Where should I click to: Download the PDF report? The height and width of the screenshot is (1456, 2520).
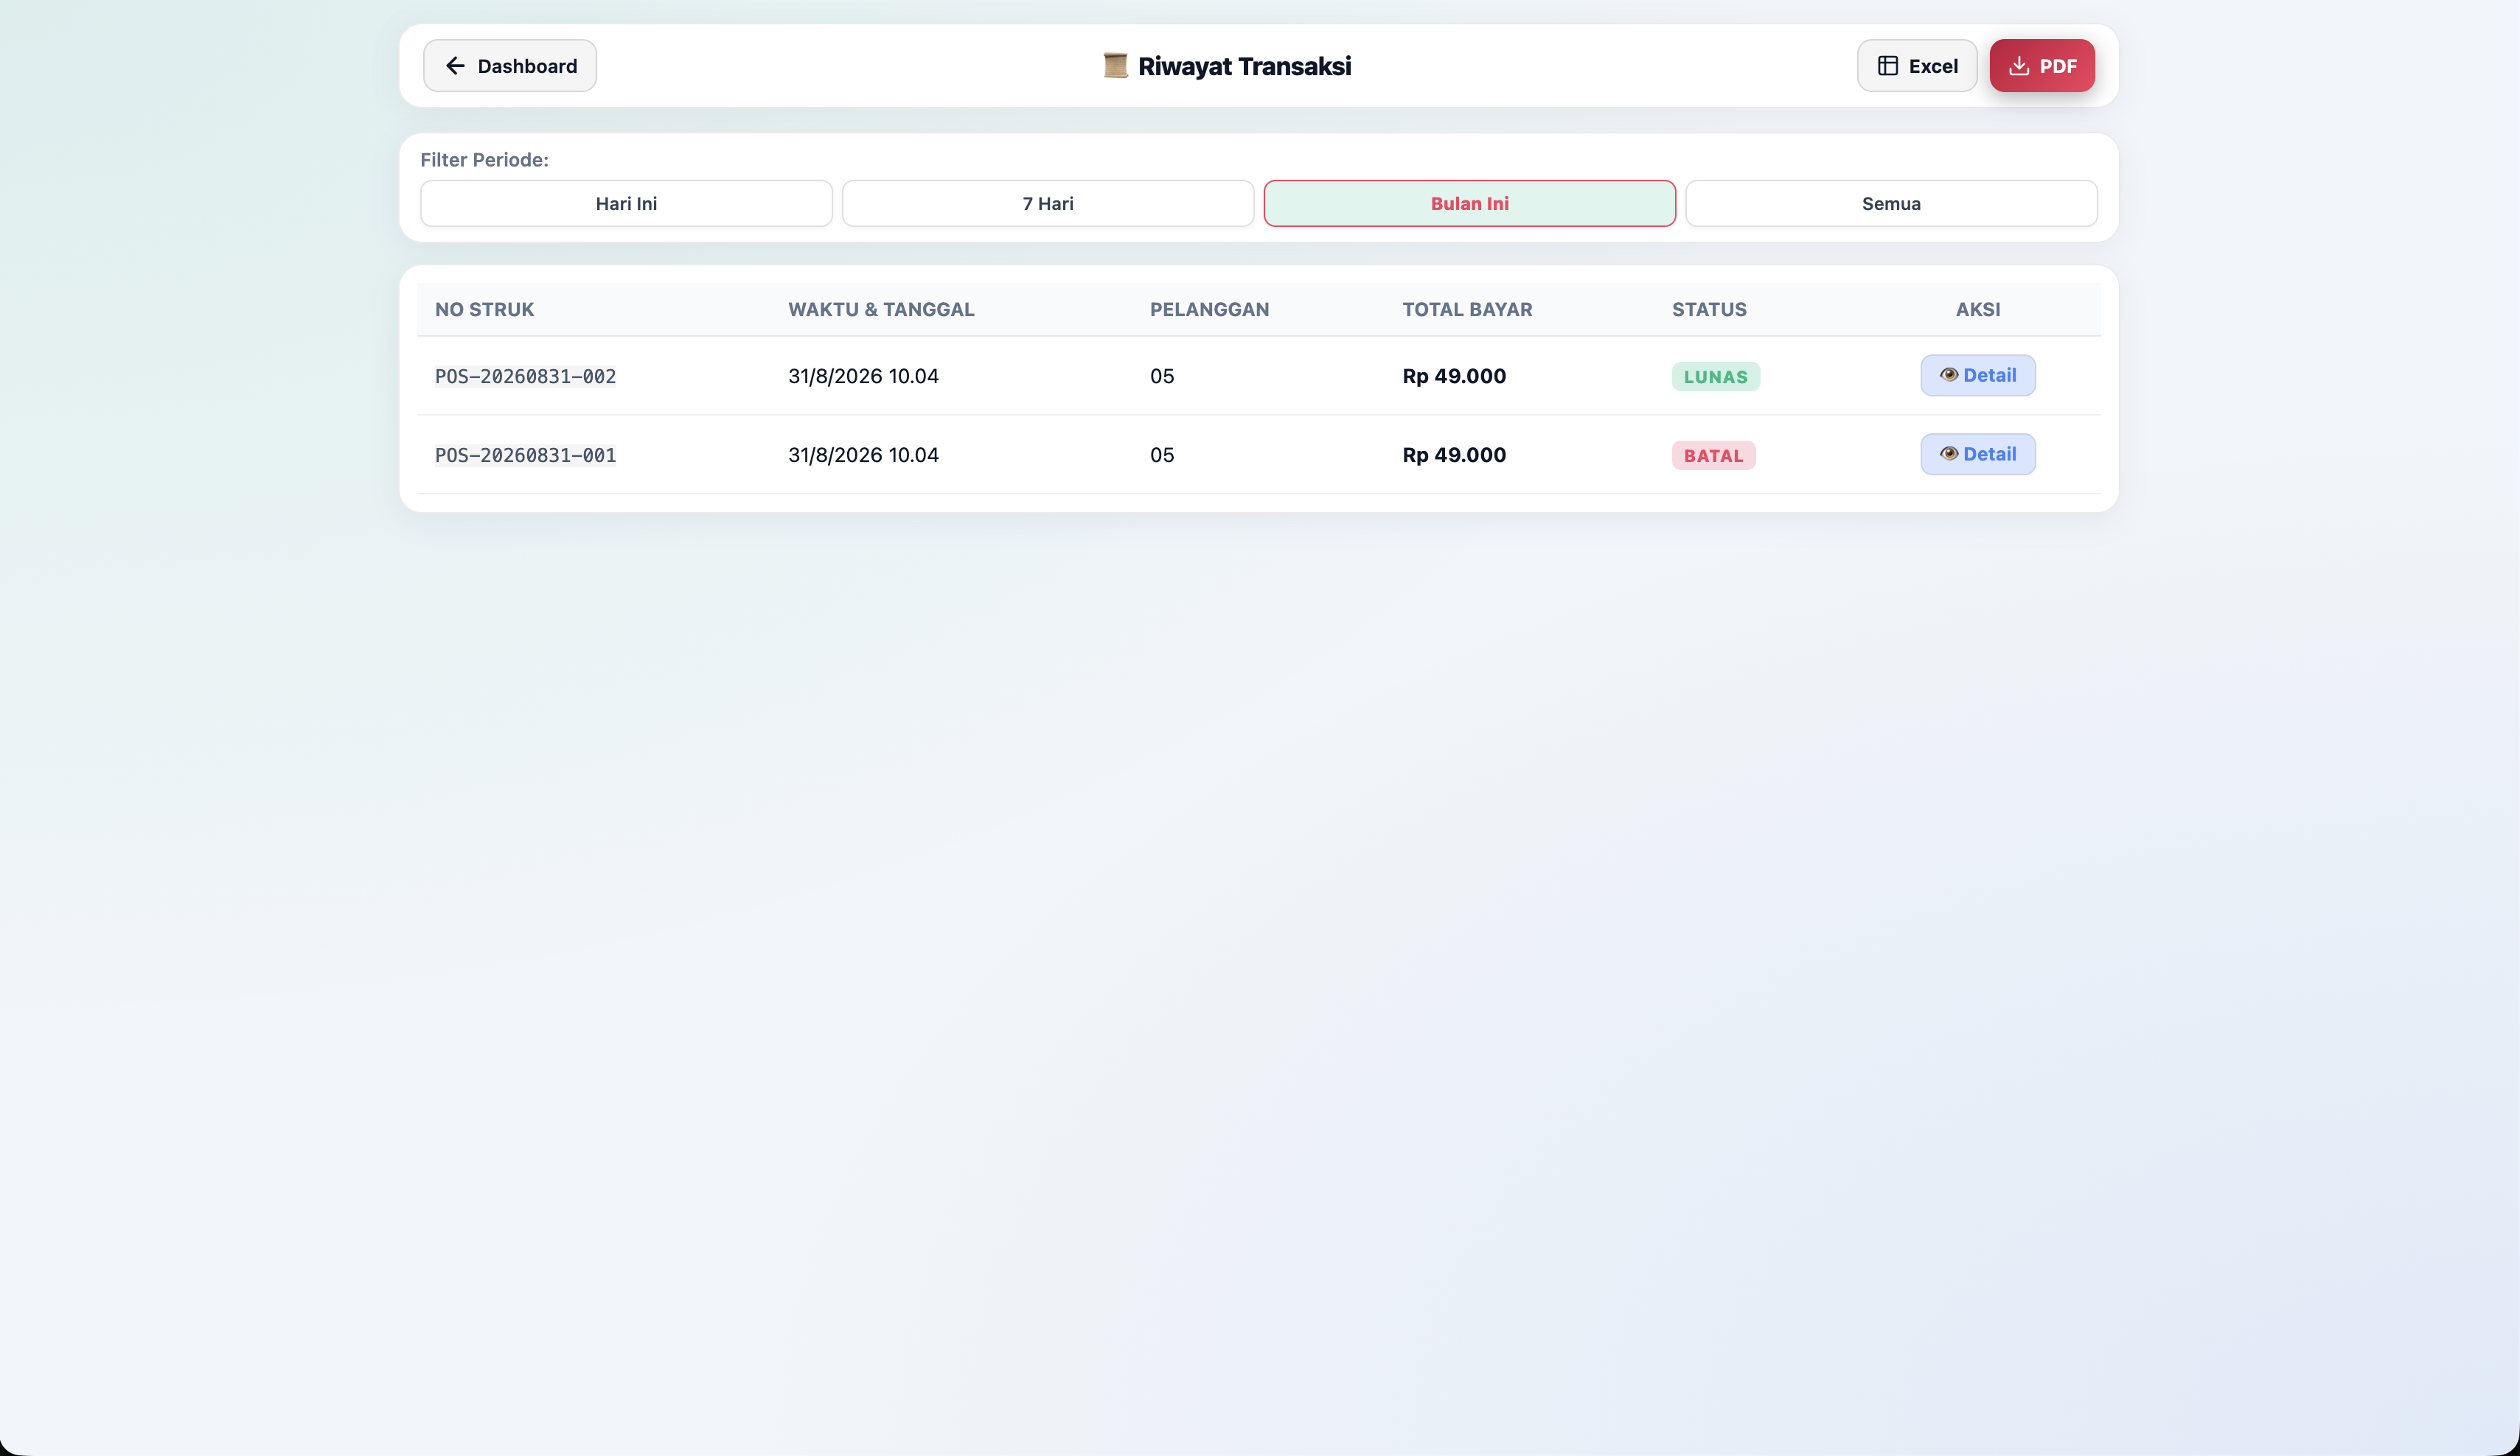click(x=2041, y=66)
